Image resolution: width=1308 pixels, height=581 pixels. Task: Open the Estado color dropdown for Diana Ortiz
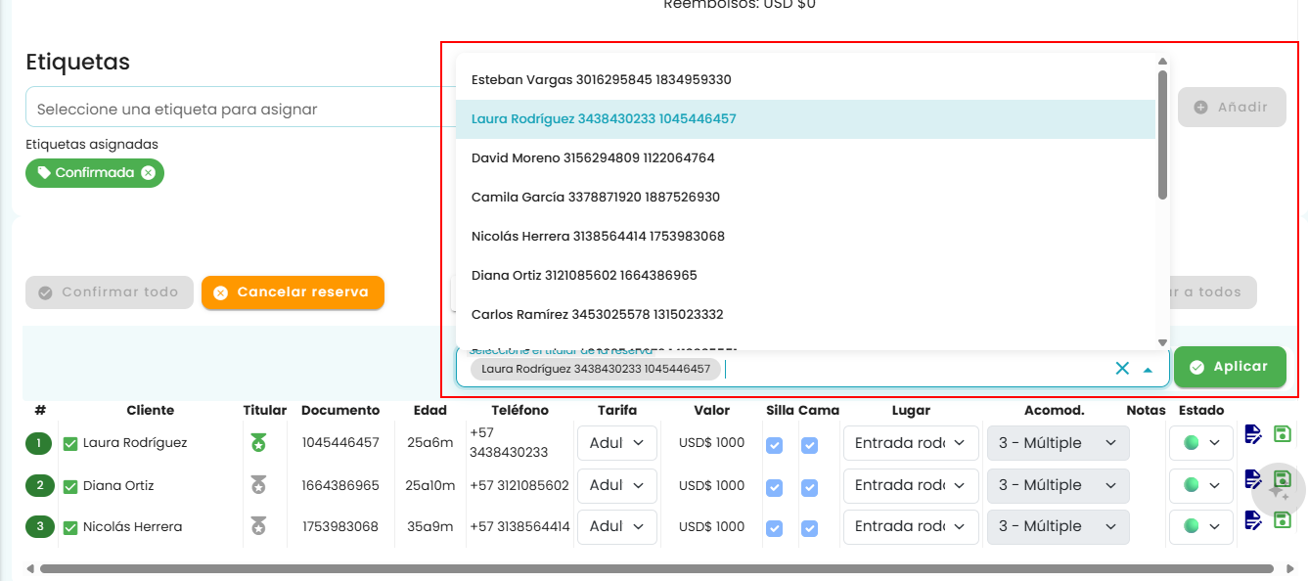[x=1201, y=485]
